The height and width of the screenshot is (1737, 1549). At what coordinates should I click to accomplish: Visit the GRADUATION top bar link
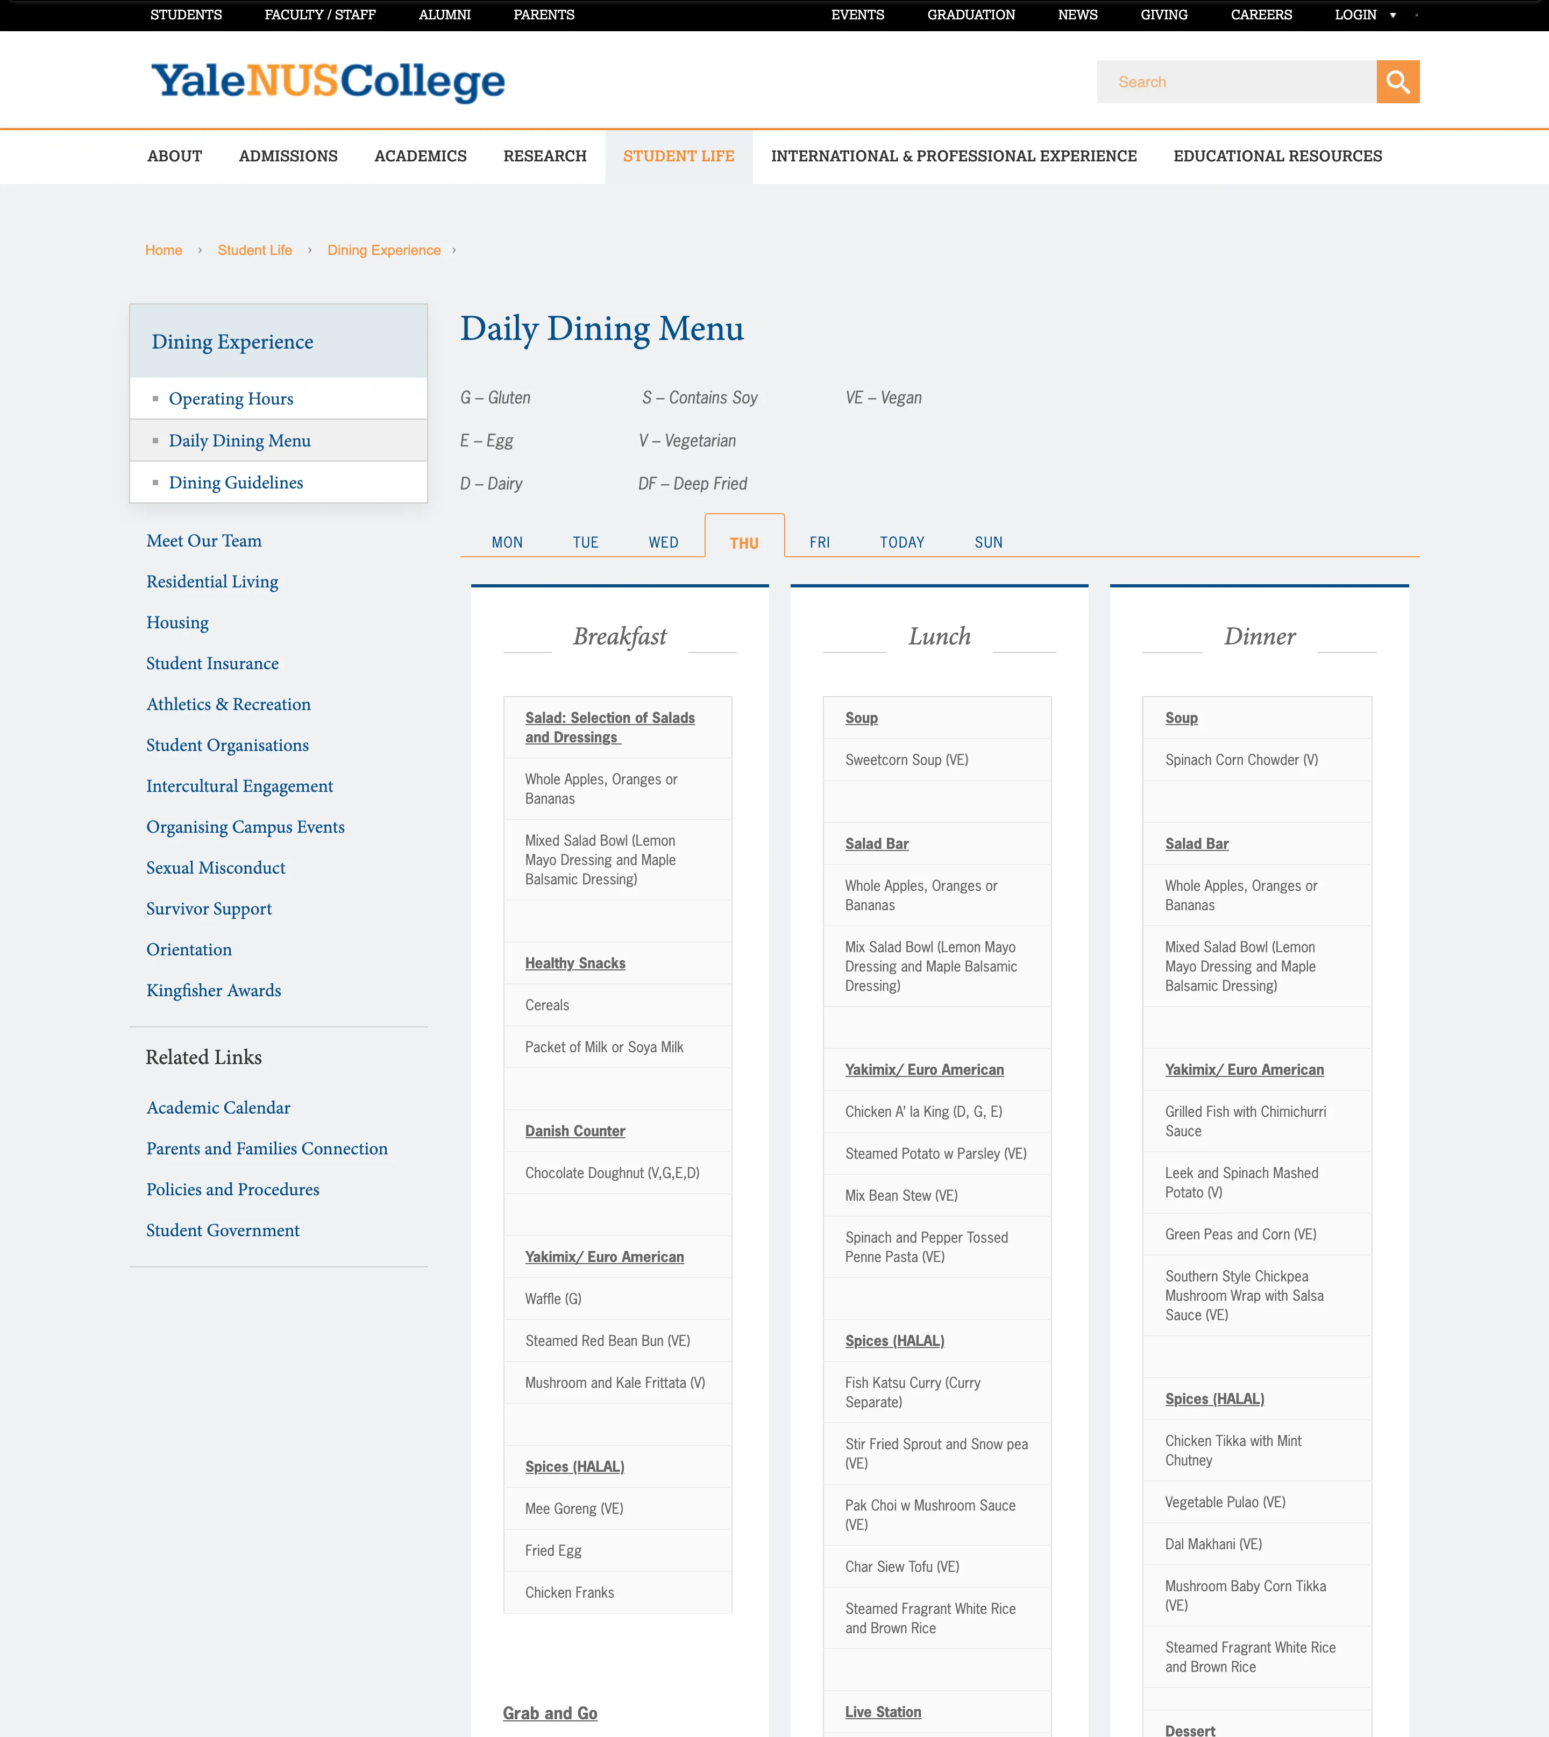coord(971,15)
